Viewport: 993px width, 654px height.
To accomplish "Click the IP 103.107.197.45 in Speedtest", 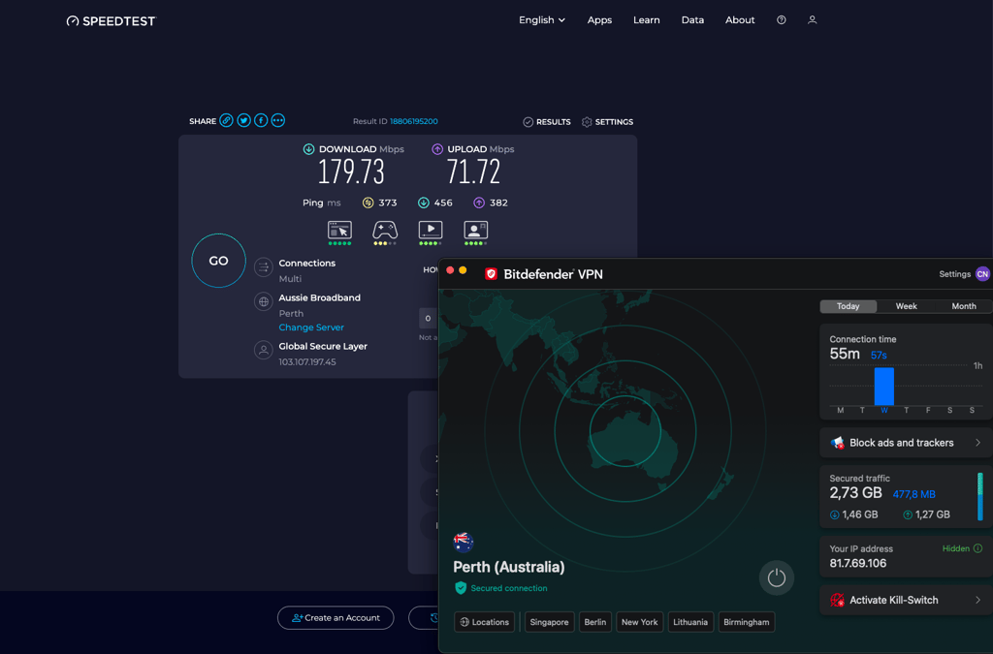I will click(x=307, y=362).
